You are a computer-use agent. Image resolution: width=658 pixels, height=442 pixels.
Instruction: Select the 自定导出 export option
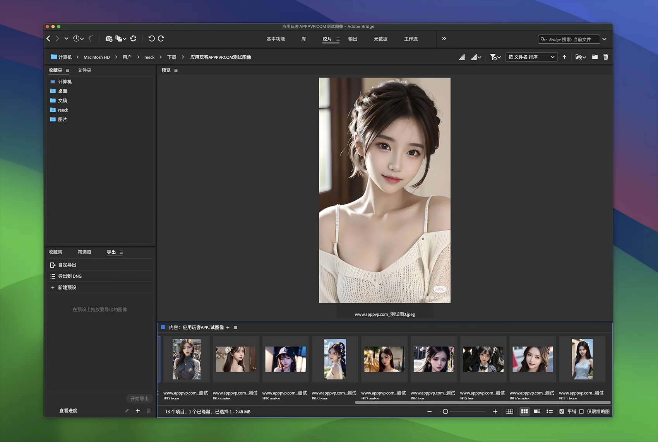[100, 265]
